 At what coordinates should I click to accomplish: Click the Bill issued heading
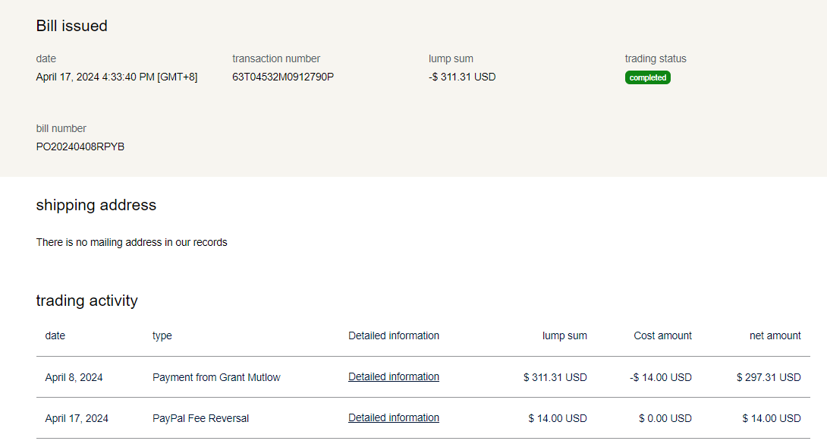click(72, 26)
